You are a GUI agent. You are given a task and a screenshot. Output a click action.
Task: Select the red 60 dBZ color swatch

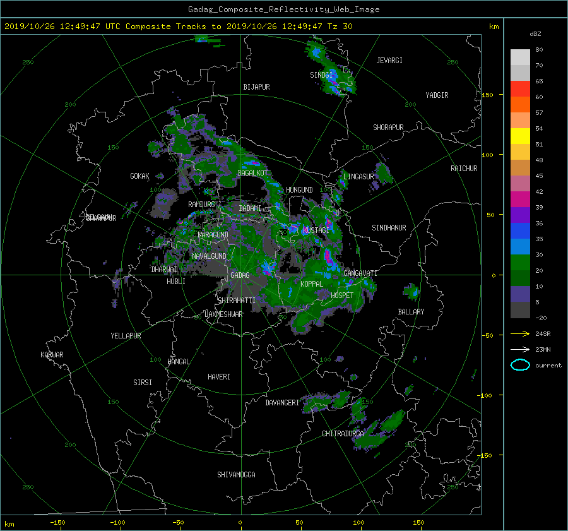coord(520,89)
